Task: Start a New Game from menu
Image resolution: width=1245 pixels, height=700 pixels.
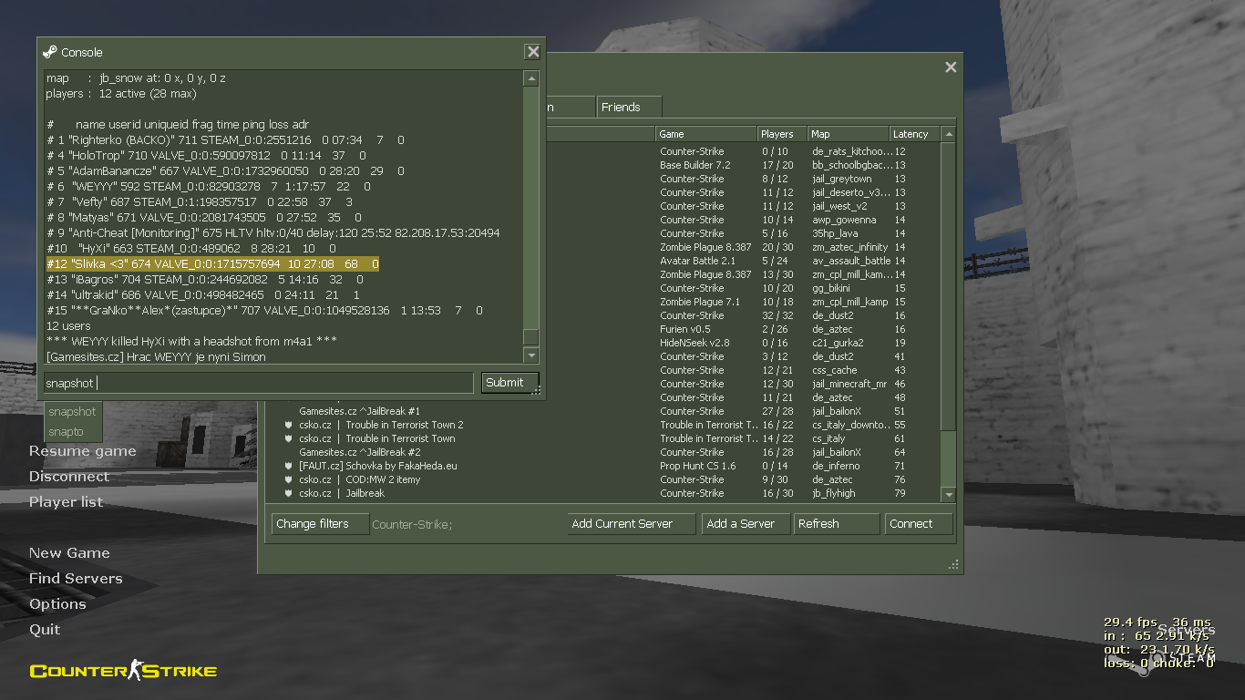Action: tap(69, 553)
